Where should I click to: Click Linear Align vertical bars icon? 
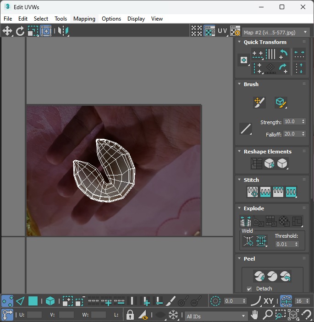coord(270,54)
